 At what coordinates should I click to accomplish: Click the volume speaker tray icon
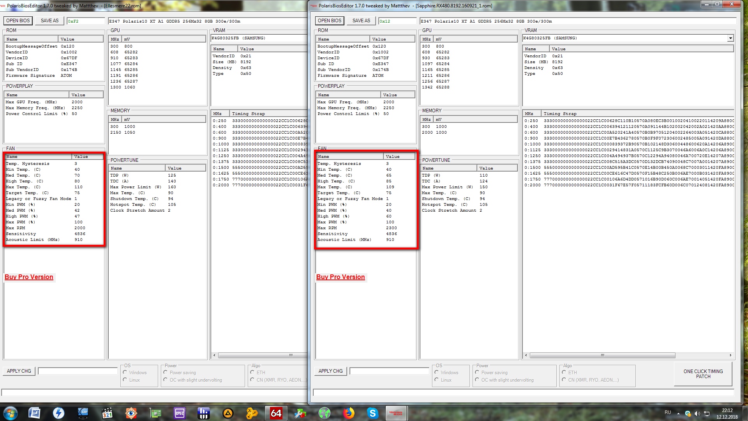point(697,413)
